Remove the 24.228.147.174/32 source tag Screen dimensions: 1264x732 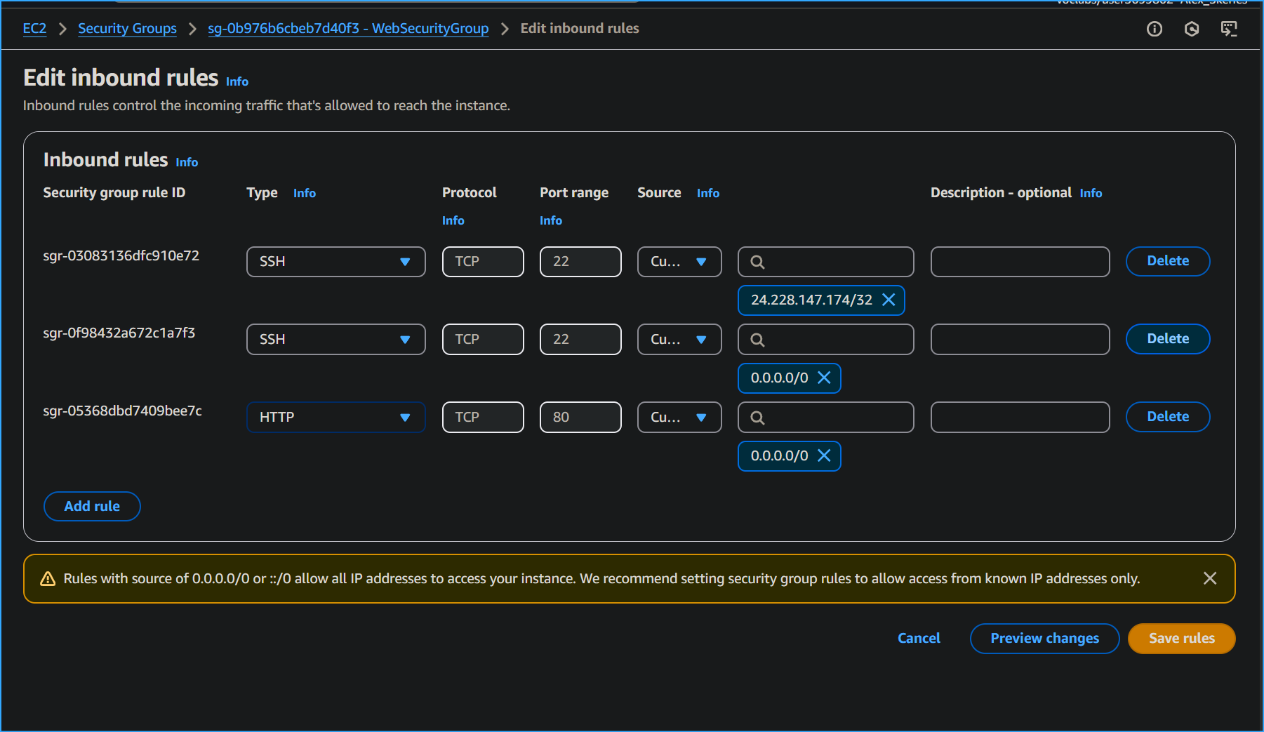pos(889,300)
